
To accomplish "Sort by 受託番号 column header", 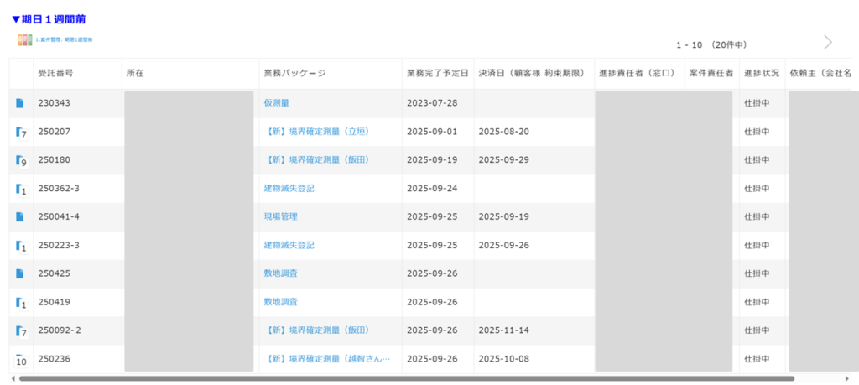I will point(55,74).
